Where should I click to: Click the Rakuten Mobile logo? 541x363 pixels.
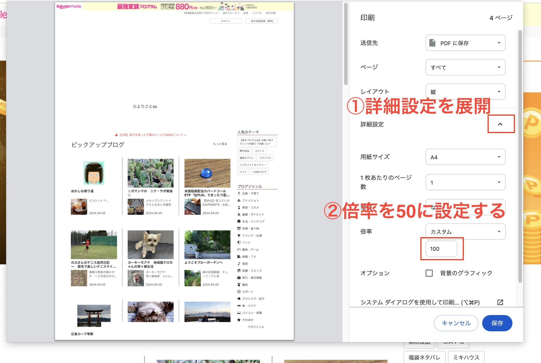tap(68, 6)
